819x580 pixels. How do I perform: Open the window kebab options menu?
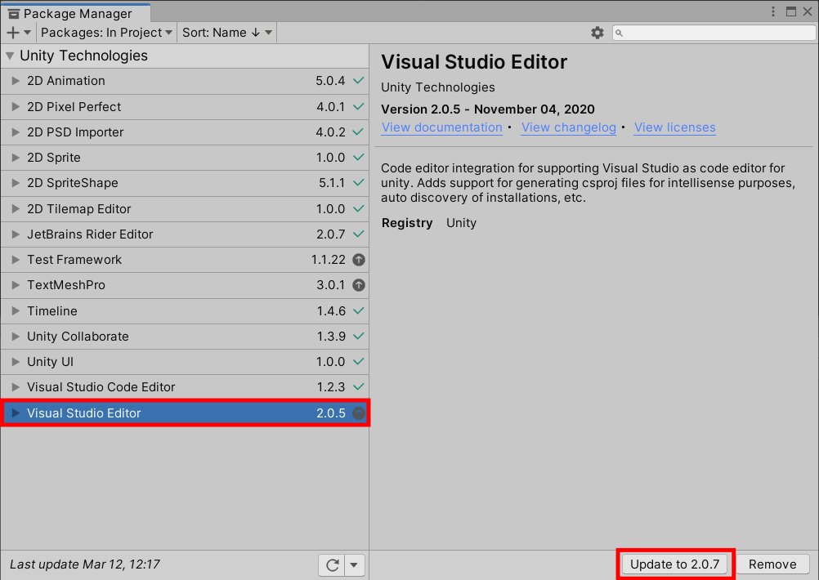(x=773, y=11)
